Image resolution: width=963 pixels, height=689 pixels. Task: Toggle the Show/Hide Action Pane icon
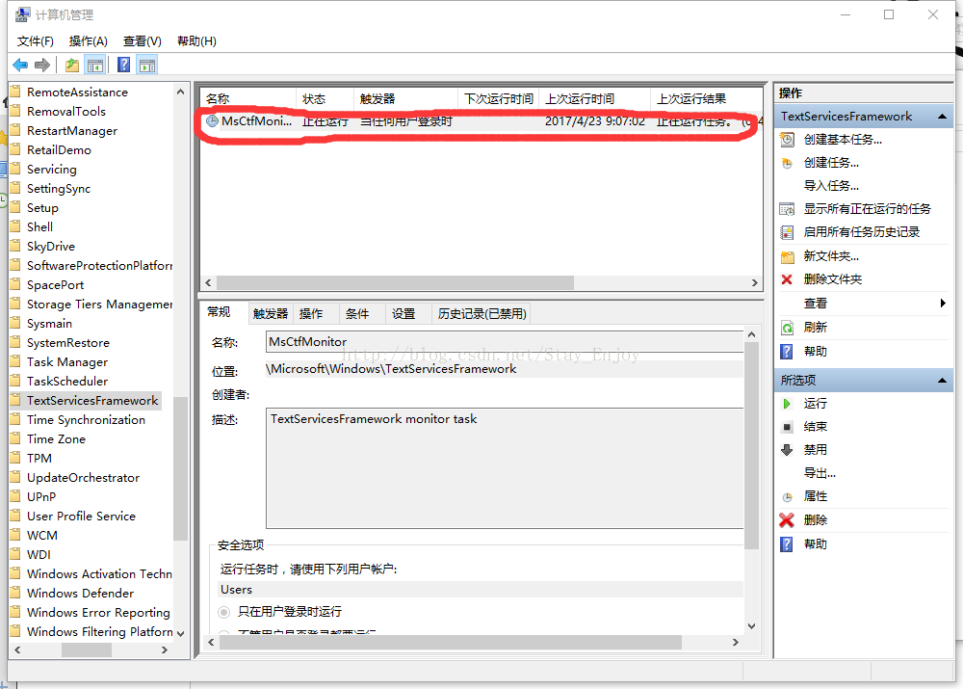pyautogui.click(x=147, y=65)
